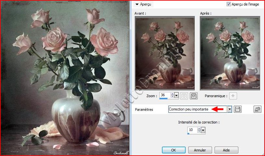This screenshot has width=265, height=156.
Task: Click the 1:1 actual size zoom icon
Action: 194,96
